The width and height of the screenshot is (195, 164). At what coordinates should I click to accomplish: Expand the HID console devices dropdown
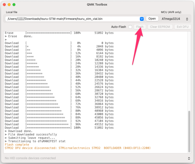pos(189,158)
